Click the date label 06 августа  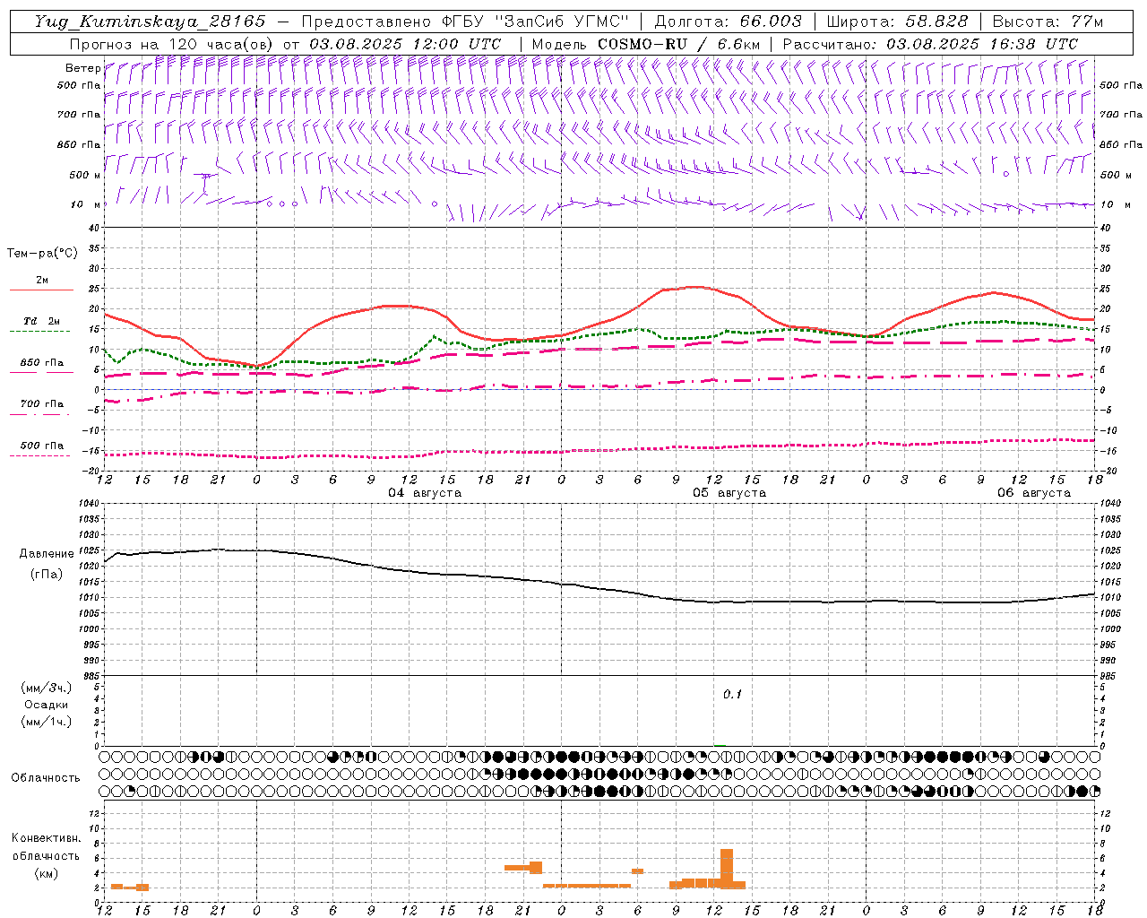coord(1034,493)
